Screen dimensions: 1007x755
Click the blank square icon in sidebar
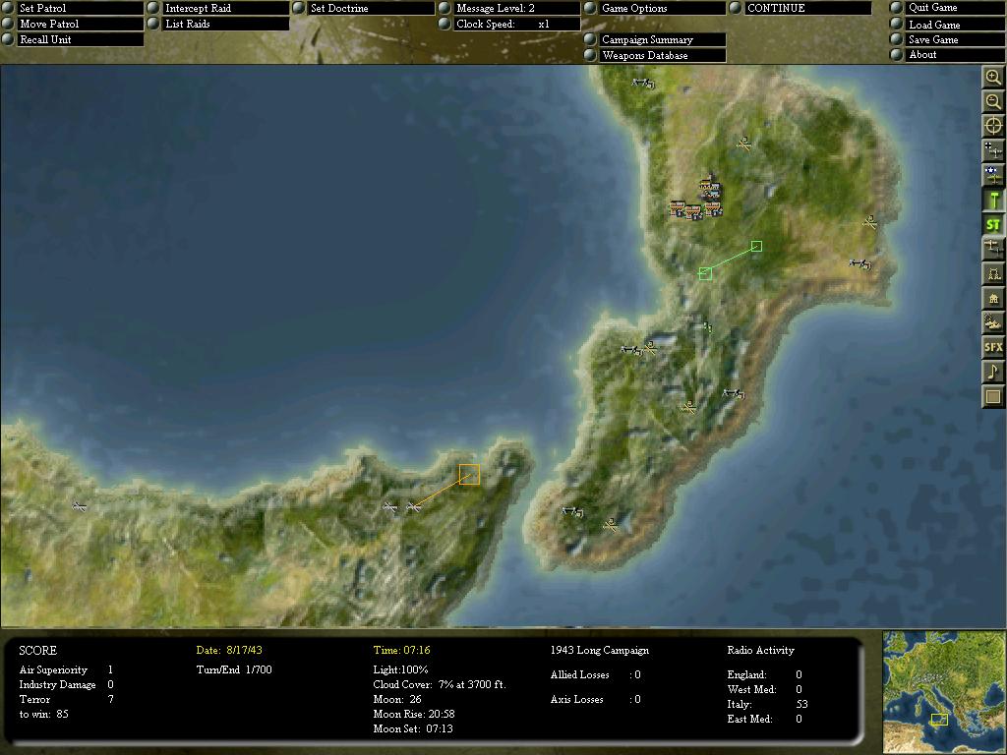click(x=993, y=396)
